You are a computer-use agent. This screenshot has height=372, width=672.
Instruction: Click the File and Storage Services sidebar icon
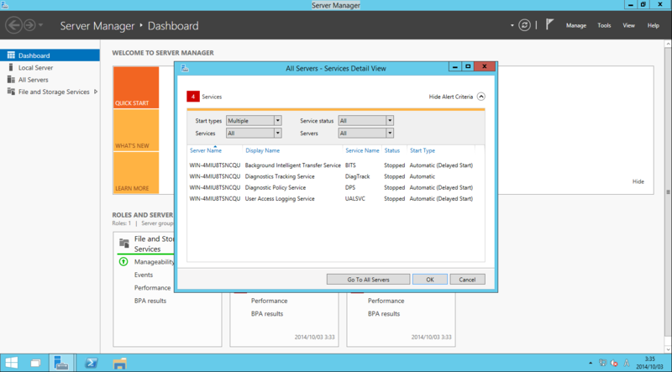tap(11, 92)
